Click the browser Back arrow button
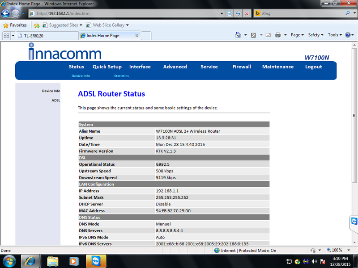 pyautogui.click(x=5, y=13)
